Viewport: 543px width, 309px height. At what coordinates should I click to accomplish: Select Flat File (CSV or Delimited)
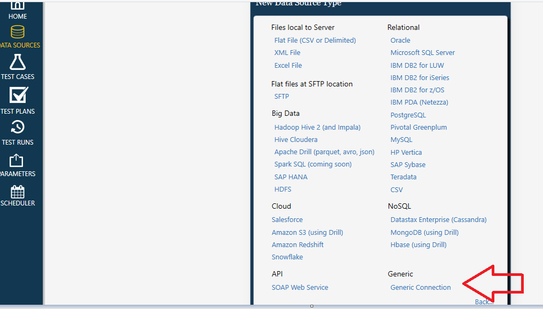[315, 41]
